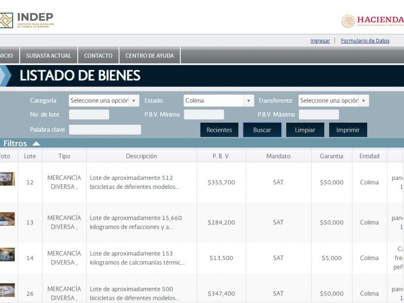404x303 pixels.
Task: Click the INDEP logo
Action: (27, 20)
